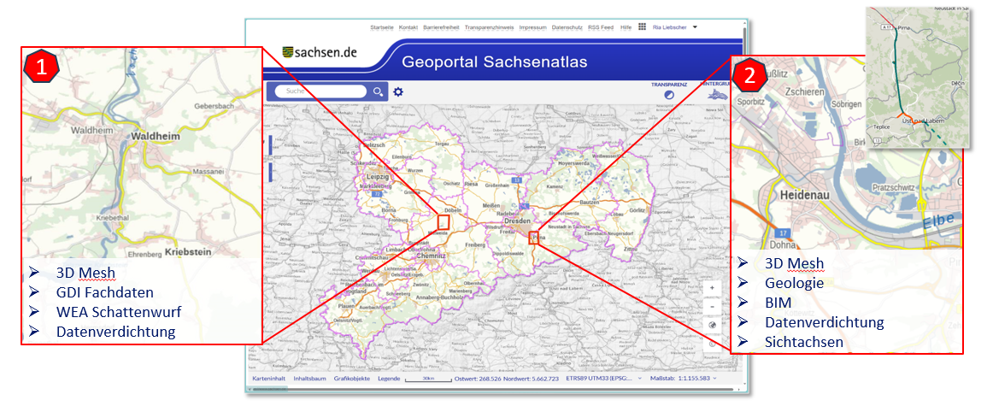This screenshot has width=993, height=406.
Task: Open the Hilfe link
Action: point(626,28)
